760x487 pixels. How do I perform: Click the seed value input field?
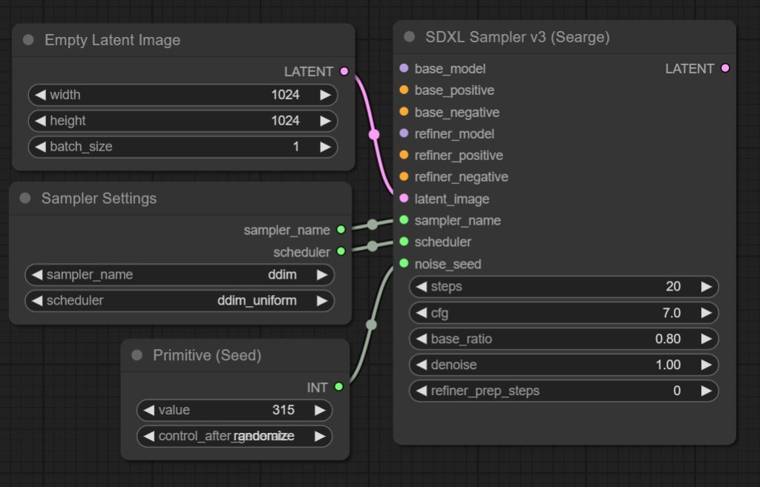pos(234,410)
